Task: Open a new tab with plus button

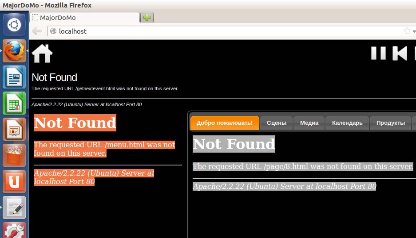Action: 147,17
